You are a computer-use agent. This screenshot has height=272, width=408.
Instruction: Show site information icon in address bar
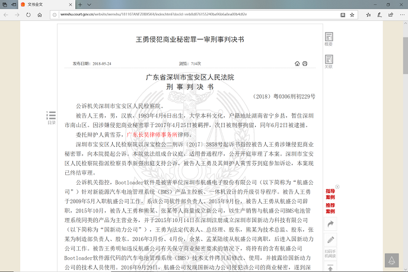pyautogui.click(x=55, y=15)
